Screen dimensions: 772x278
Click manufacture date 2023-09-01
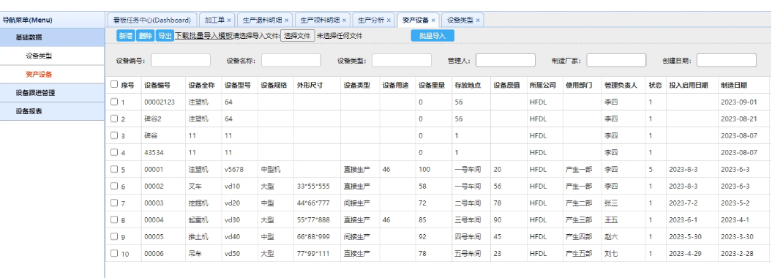point(739,102)
